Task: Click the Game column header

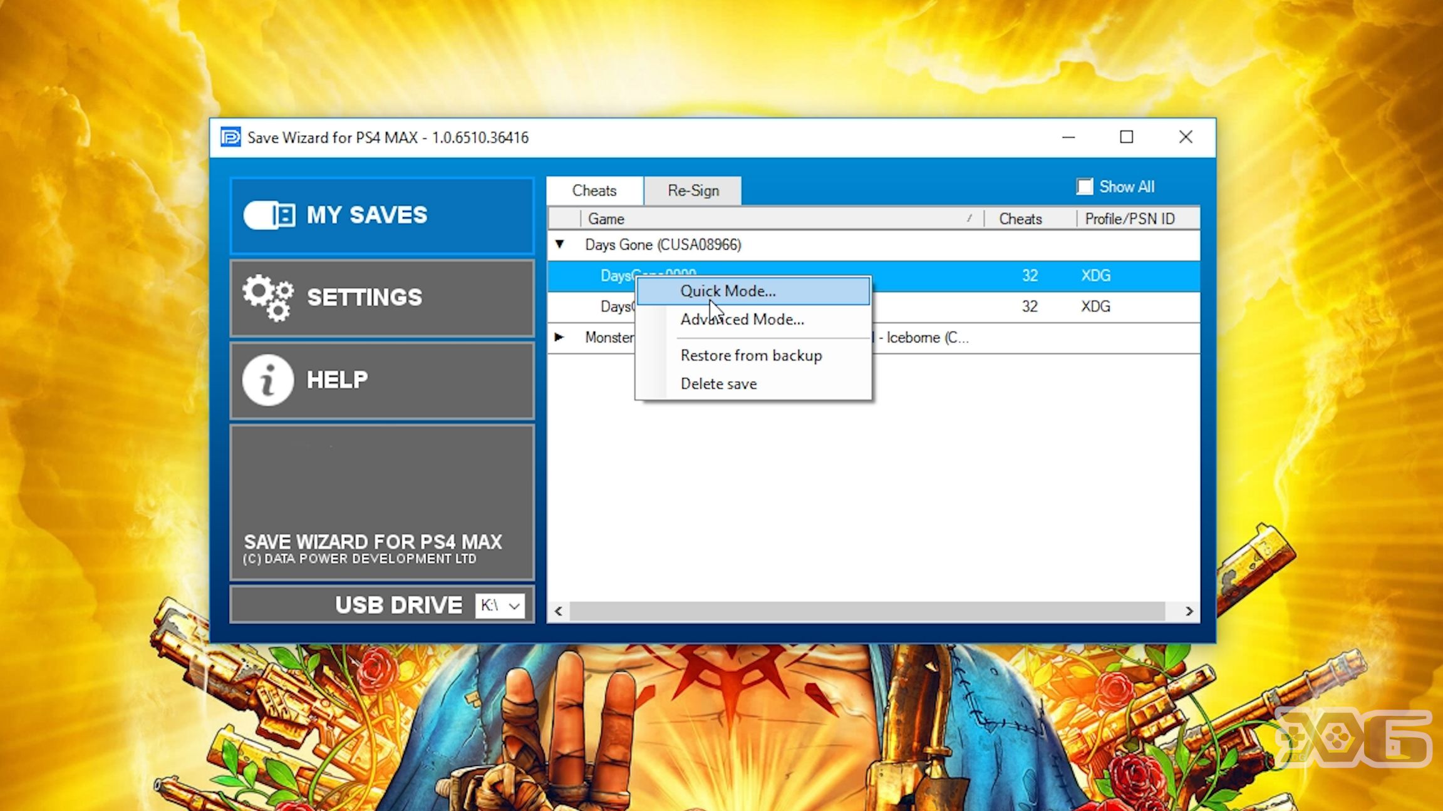Action: coord(606,218)
